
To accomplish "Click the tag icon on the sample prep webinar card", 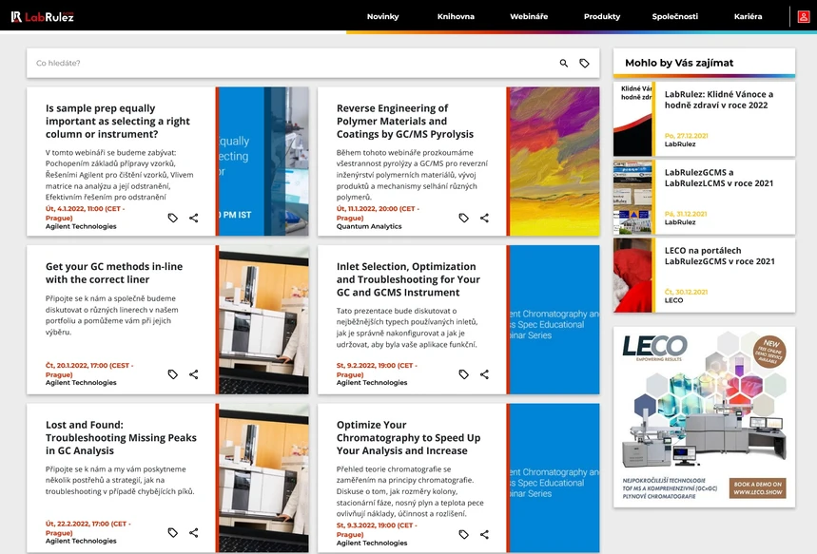I will pyautogui.click(x=172, y=218).
